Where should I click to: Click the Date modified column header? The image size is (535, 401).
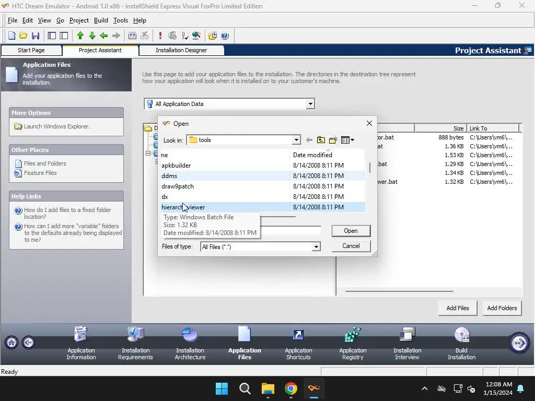pyautogui.click(x=327, y=155)
